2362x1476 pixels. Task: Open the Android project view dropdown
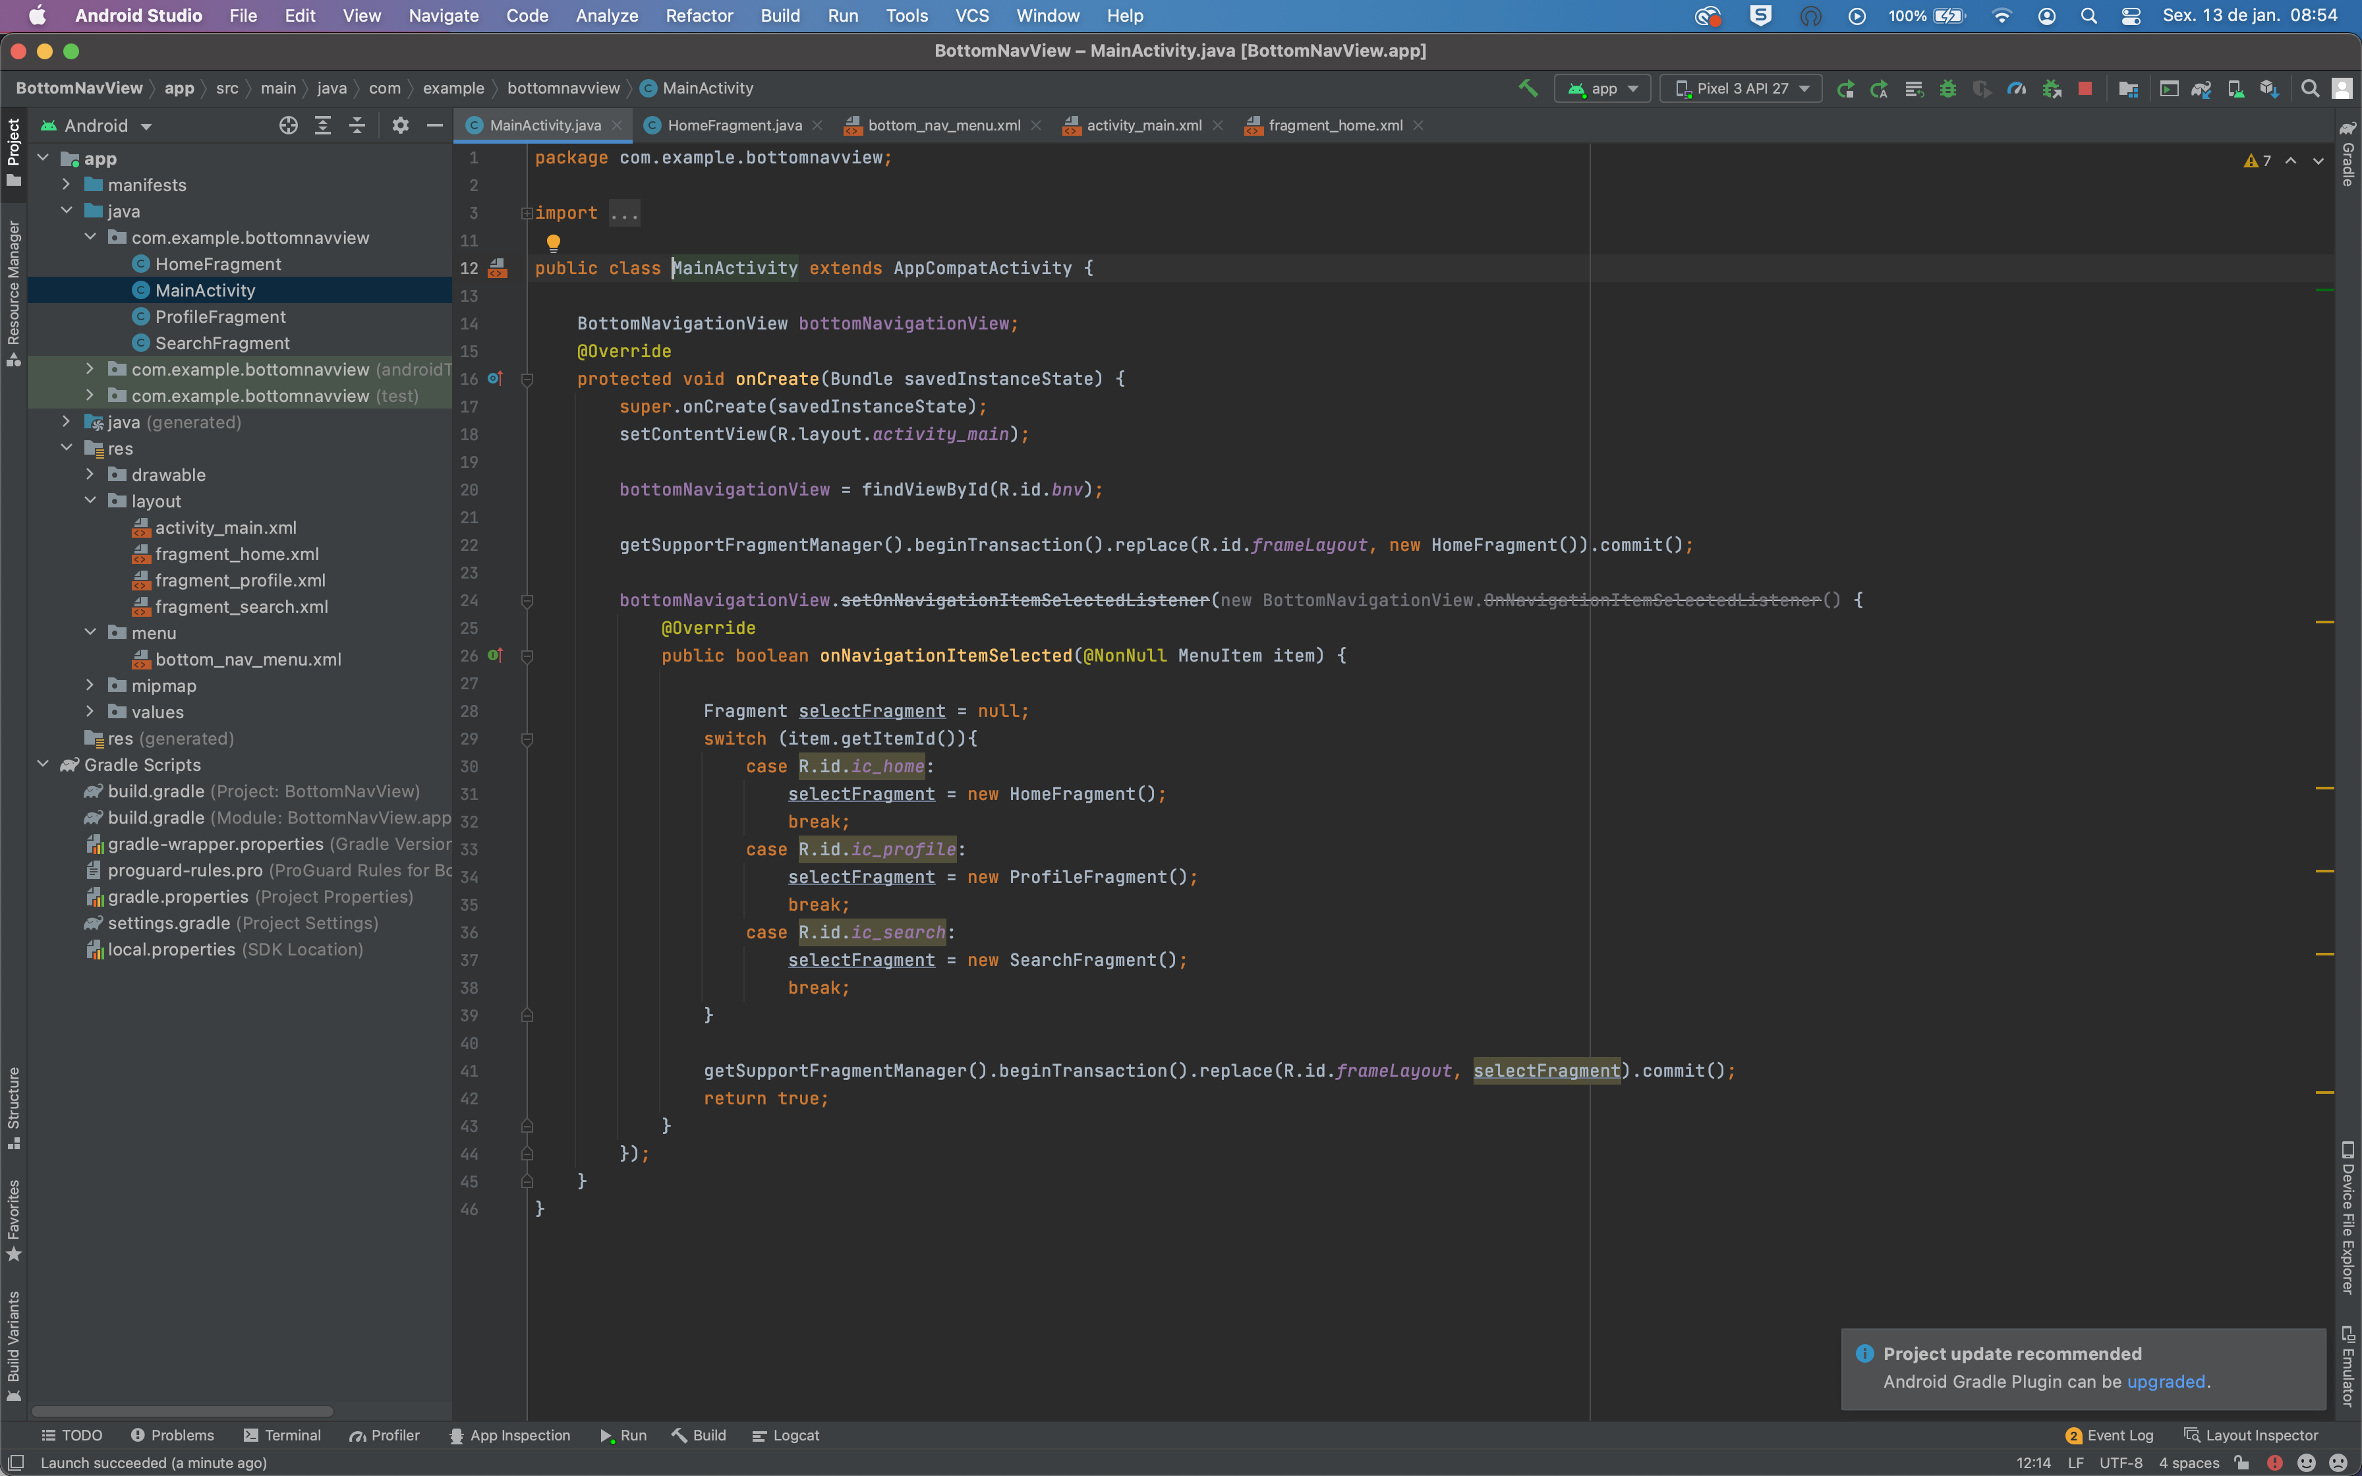(x=96, y=126)
